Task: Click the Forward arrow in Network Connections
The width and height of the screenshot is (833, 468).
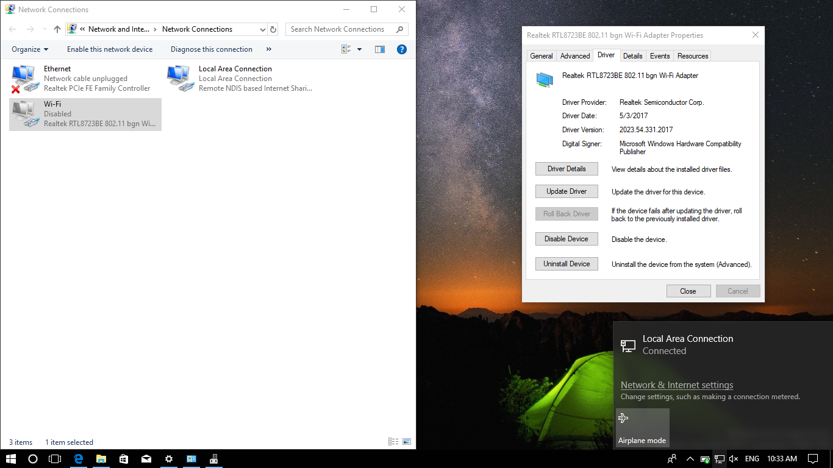Action: pyautogui.click(x=30, y=29)
